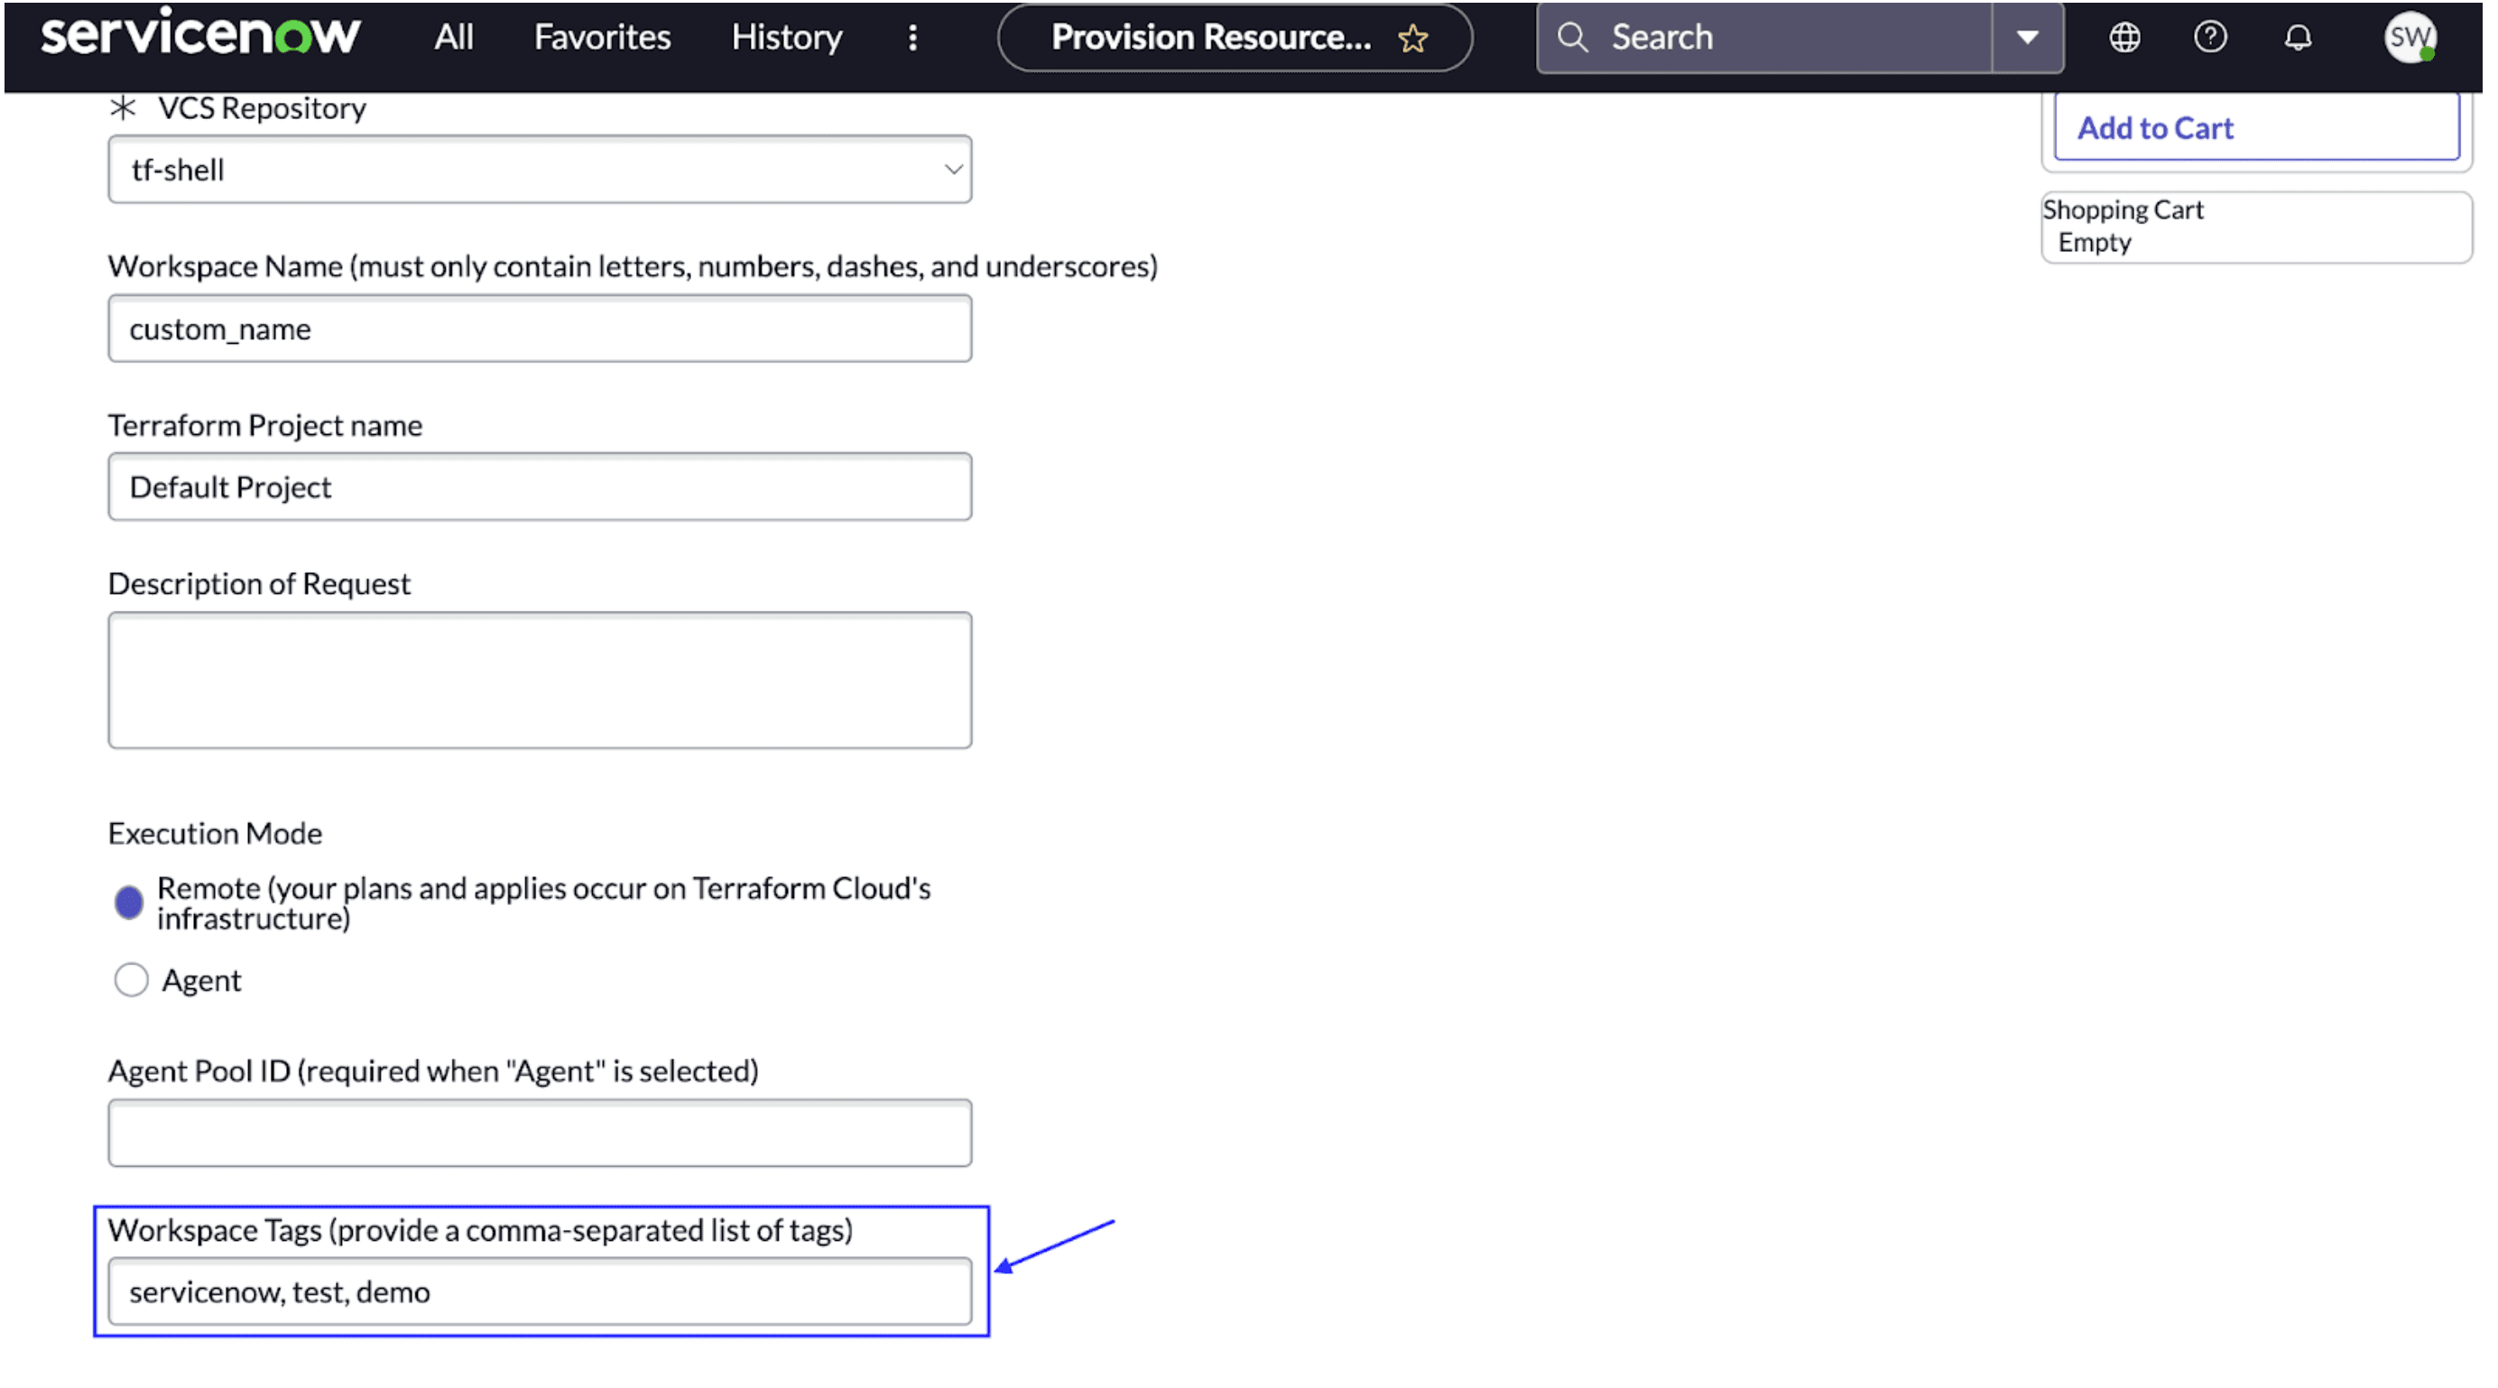Click the ServiceNow logo
Image resolution: width=2498 pixels, height=1388 pixels.
pyautogui.click(x=199, y=35)
